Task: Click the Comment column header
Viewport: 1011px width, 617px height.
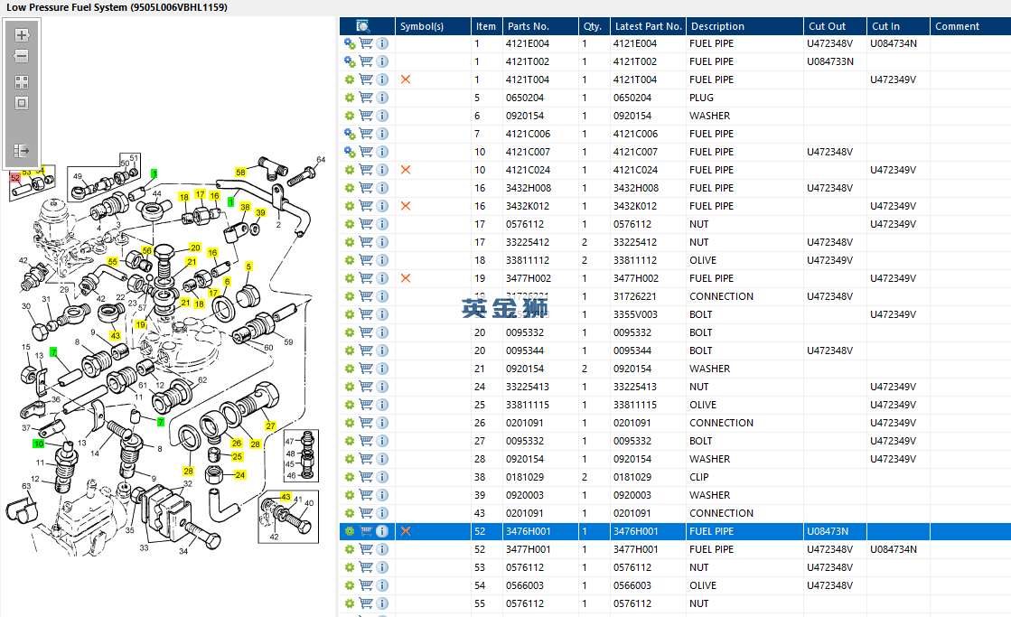Action: 970,26
